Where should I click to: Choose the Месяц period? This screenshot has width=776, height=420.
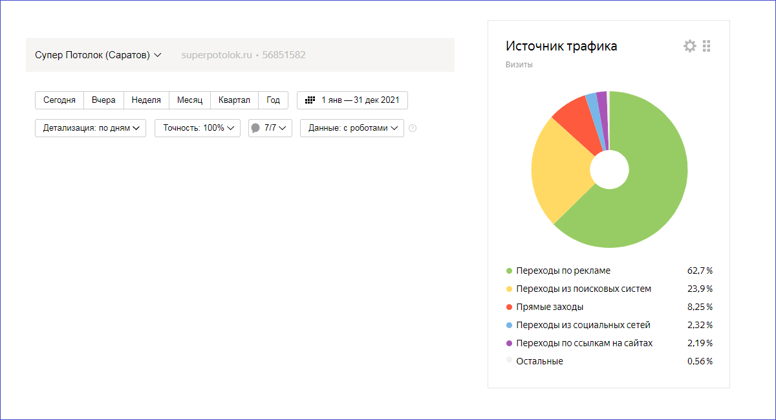[x=189, y=100]
